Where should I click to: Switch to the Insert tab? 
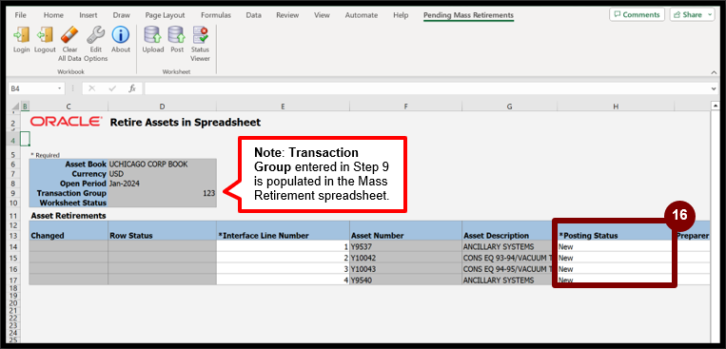tap(88, 15)
